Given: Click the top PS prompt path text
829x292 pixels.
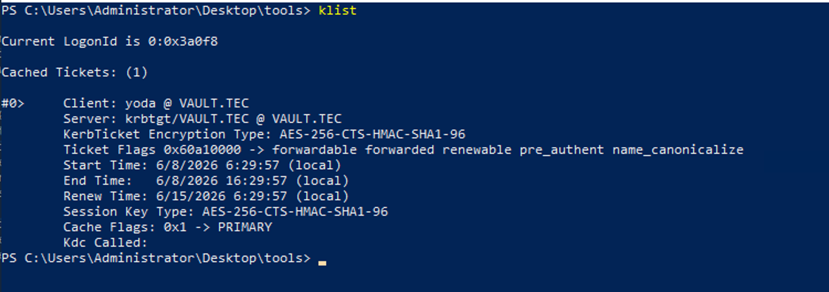Looking at the screenshot, I should [x=156, y=11].
